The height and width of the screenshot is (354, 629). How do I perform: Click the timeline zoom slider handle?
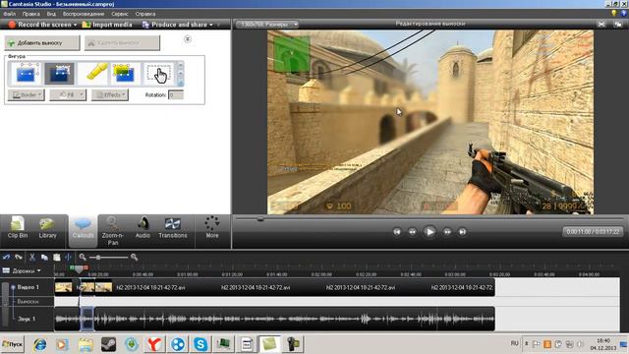point(98,258)
